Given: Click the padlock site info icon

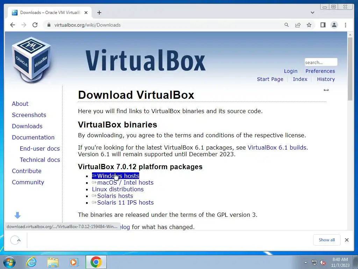Looking at the screenshot, I should 49,25.
